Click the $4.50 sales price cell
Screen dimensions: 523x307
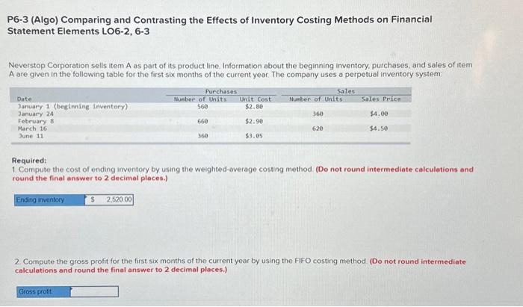point(379,128)
